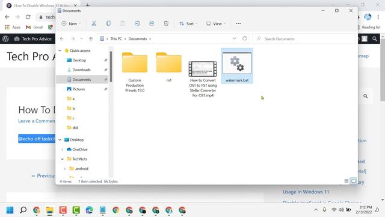Select the OST to PST mp4 video
The image size is (385, 217).
click(203, 79)
